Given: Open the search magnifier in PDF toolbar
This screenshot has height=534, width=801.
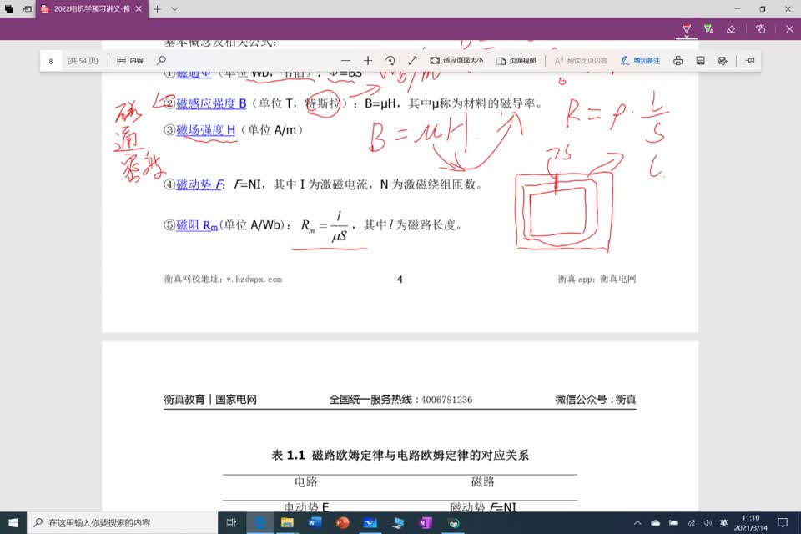Looking at the screenshot, I should pyautogui.click(x=161, y=60).
